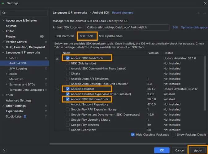Click the Plugins update count badge
The width and height of the screenshot is (208, 154).
coord(42,36)
